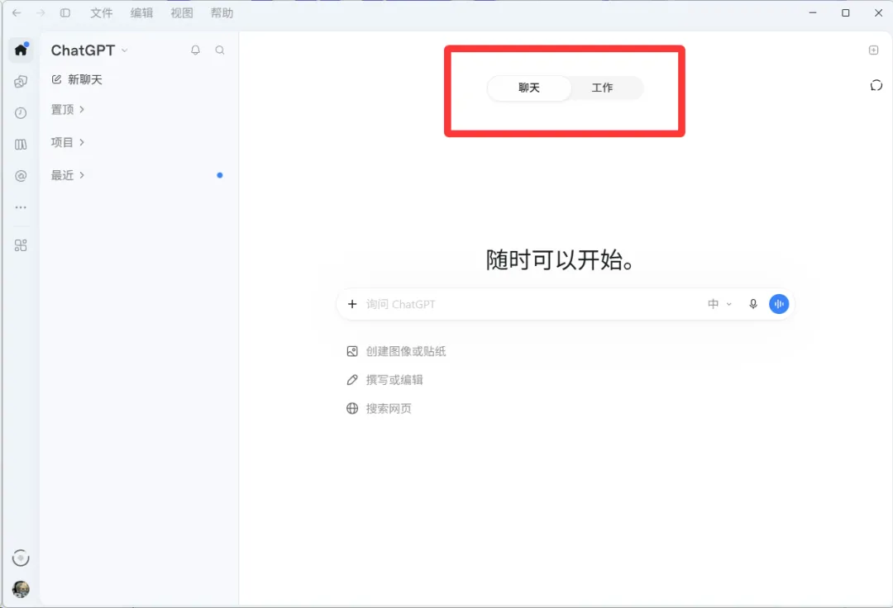Choose 创建图像或贴纸 suggestion

tap(396, 351)
